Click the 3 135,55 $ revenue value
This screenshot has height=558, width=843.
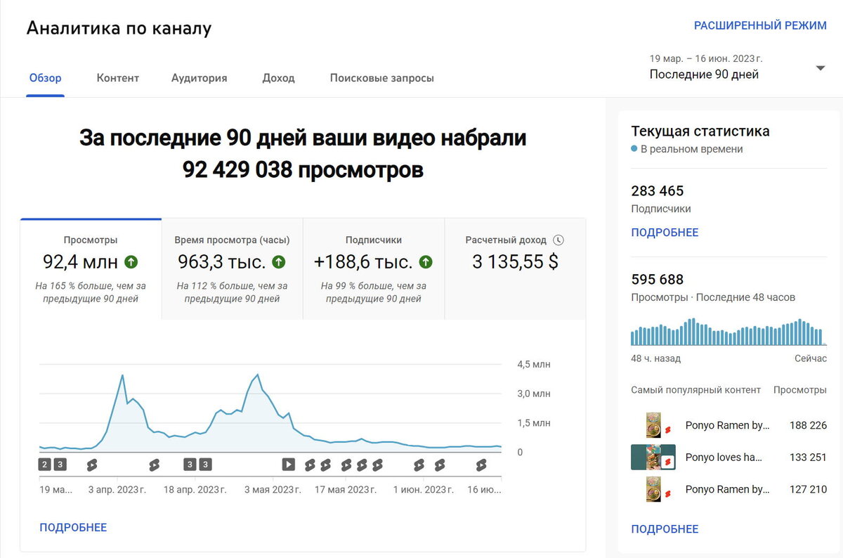click(515, 262)
